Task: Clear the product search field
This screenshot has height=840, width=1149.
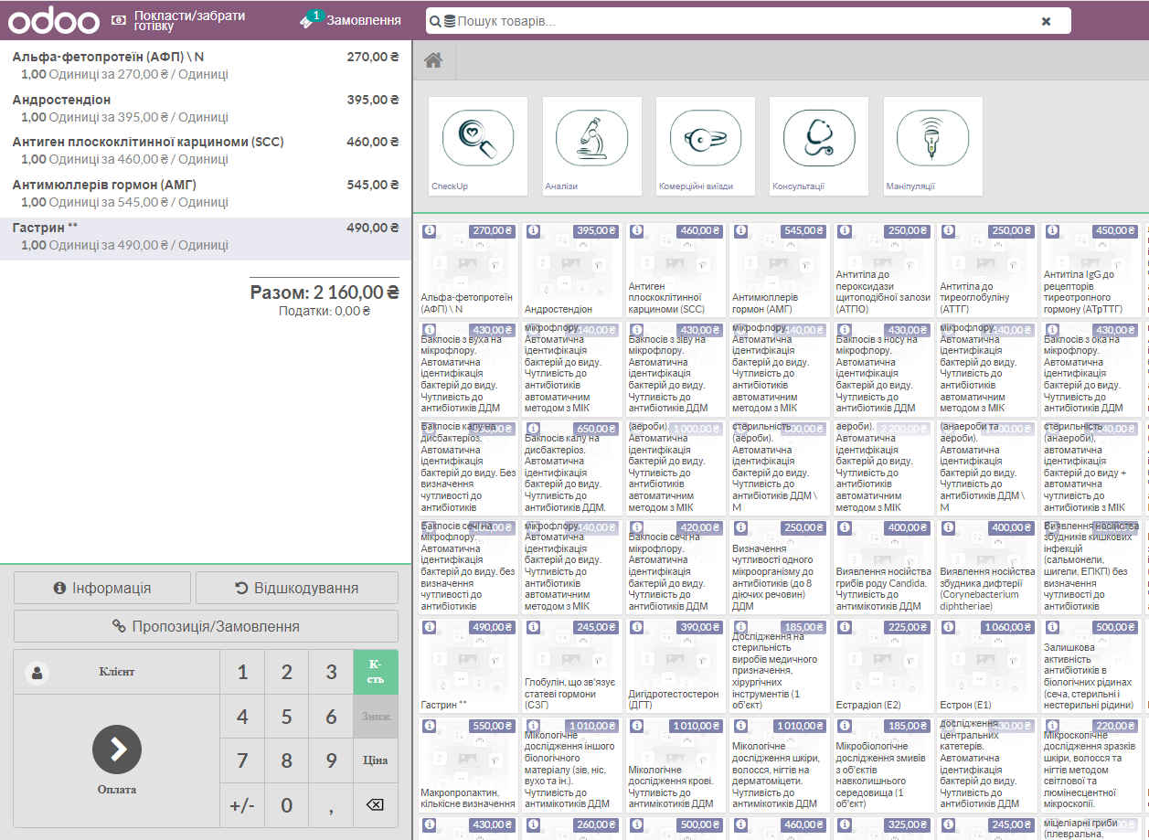Action: 1046,21
